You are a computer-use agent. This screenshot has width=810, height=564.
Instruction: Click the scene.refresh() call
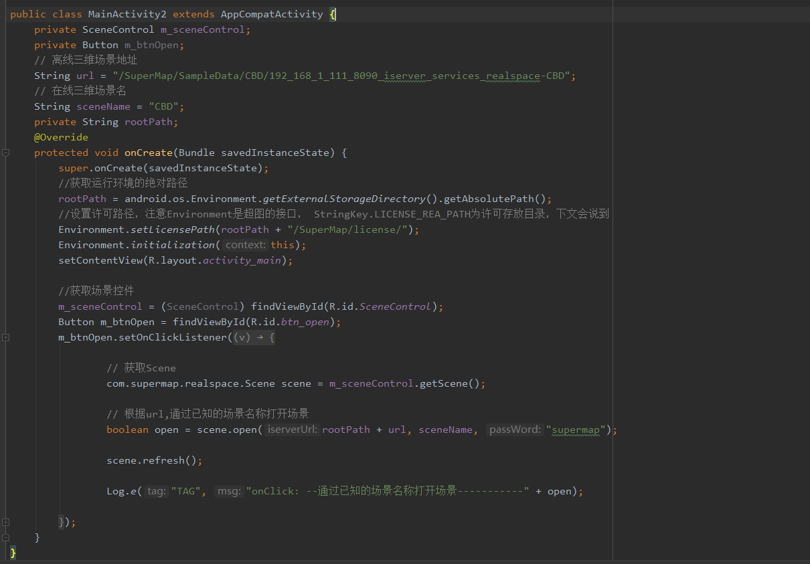155,460
